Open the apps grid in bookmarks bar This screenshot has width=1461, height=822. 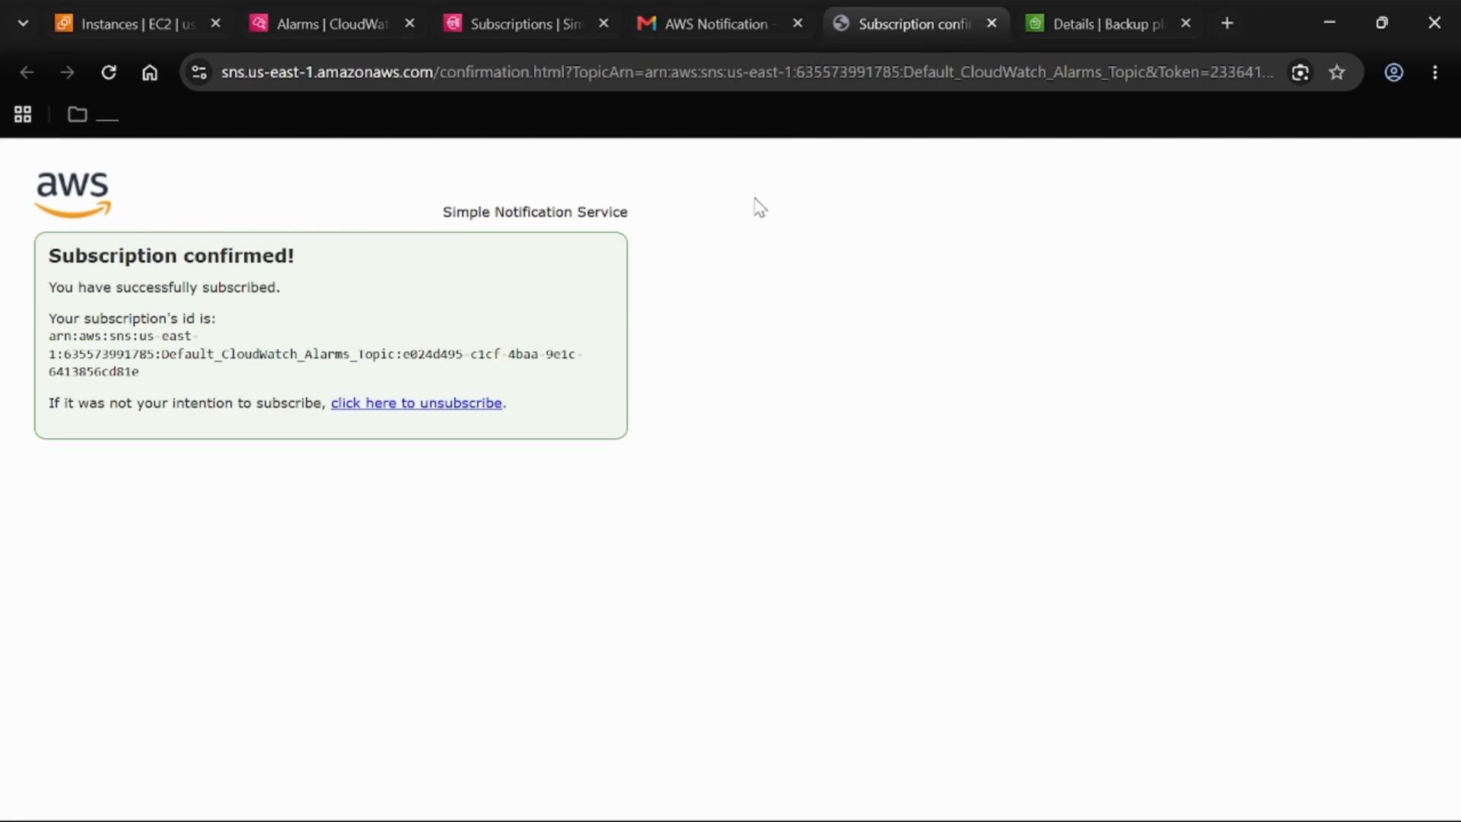[x=23, y=115]
